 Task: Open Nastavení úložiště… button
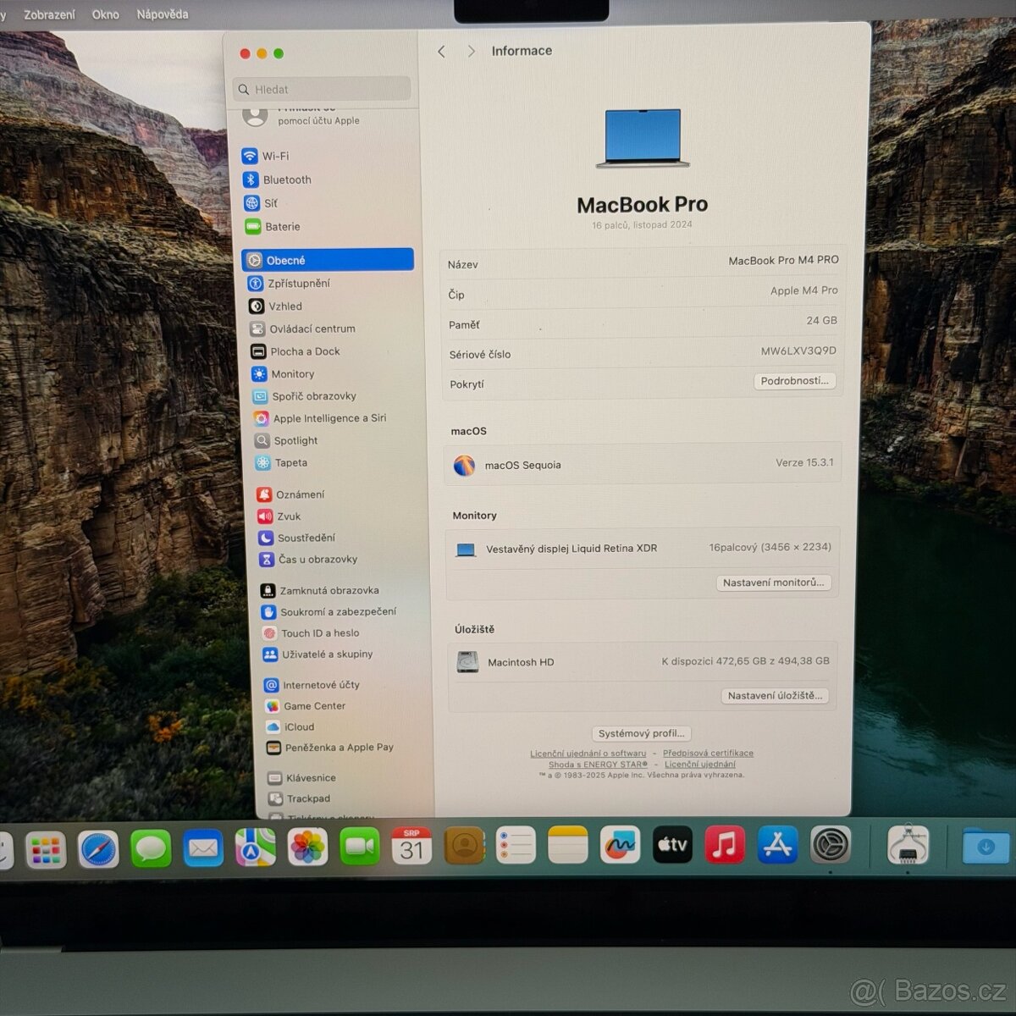pos(775,696)
